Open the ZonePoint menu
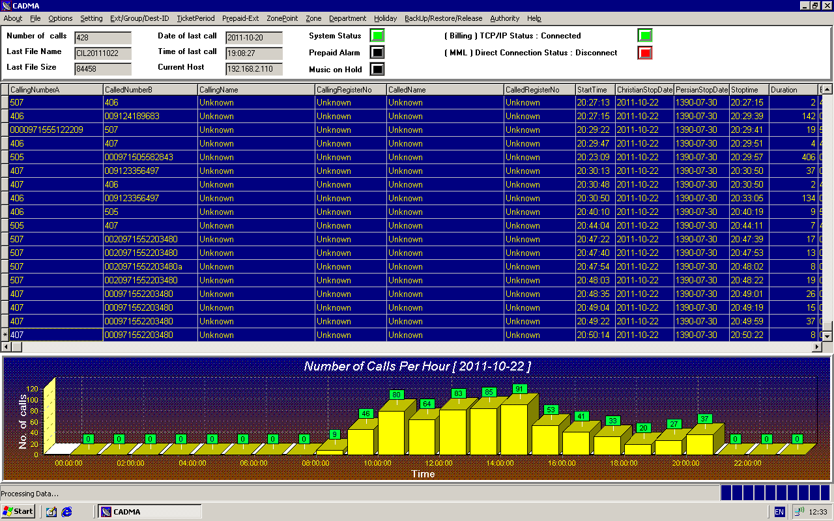Image resolution: width=834 pixels, height=521 pixels. coord(282,18)
